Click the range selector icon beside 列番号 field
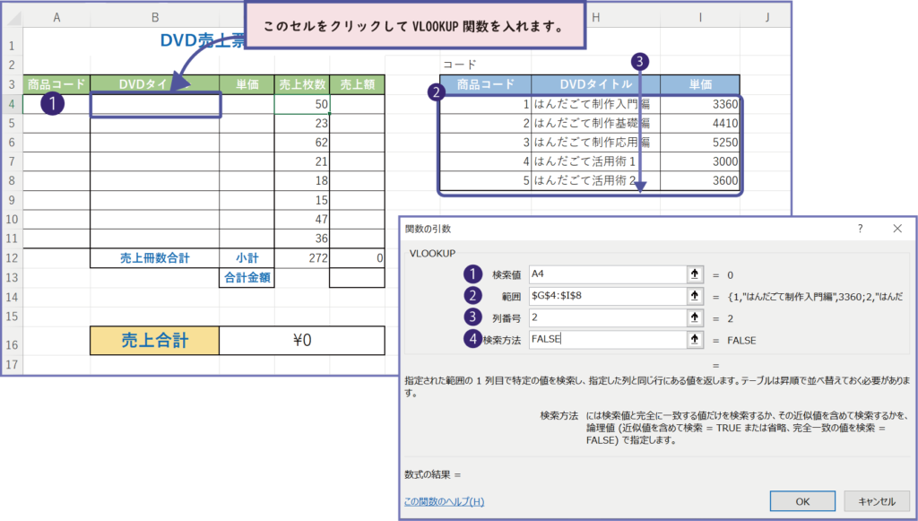The width and height of the screenshot is (918, 521). (x=694, y=318)
